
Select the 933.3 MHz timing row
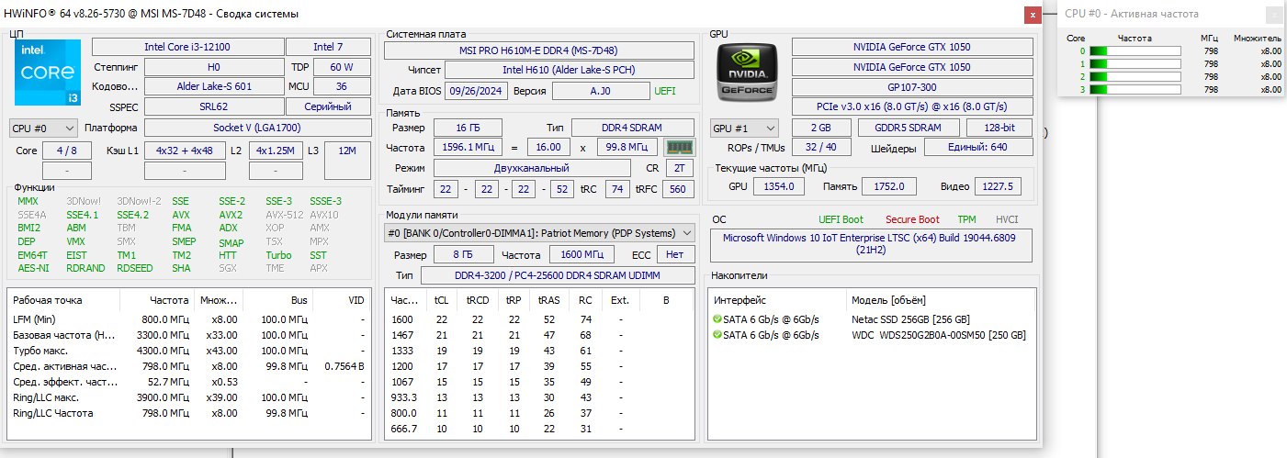click(x=539, y=397)
